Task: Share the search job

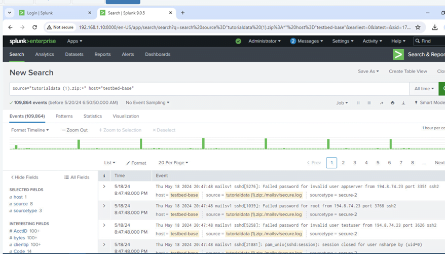Action: coord(382,103)
